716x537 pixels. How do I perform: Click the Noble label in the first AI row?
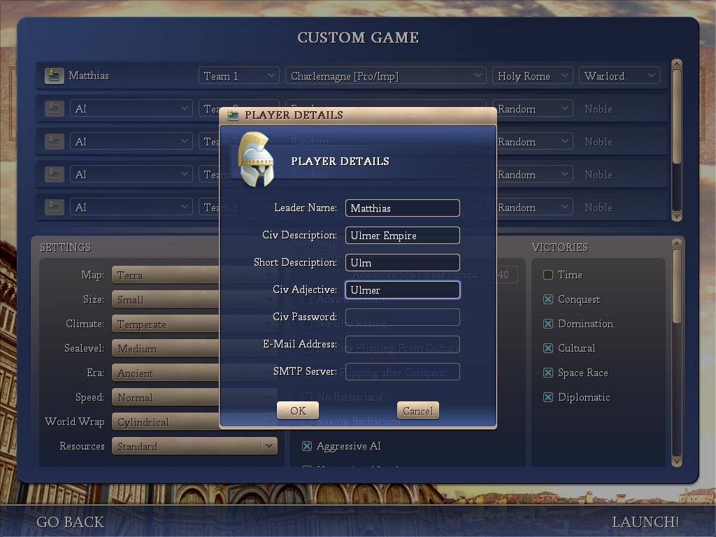coord(599,108)
